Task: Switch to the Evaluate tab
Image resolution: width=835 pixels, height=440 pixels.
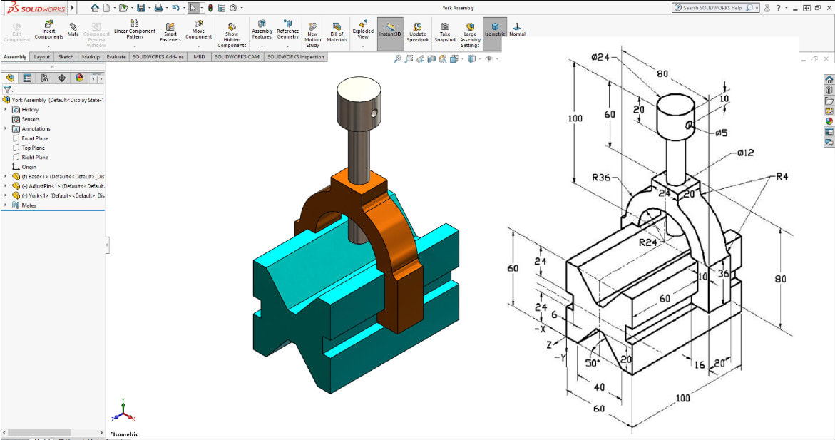Action: 116,57
